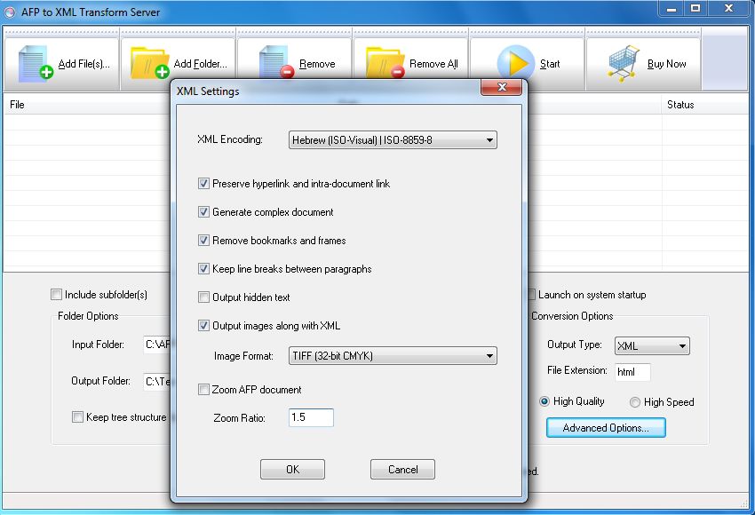Click the File Extension field
Image resolution: width=755 pixels, height=515 pixels.
[x=632, y=371]
